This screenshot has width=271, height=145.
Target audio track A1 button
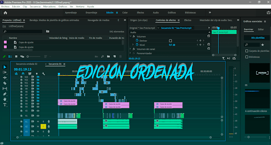pyautogui.click(x=26, y=122)
